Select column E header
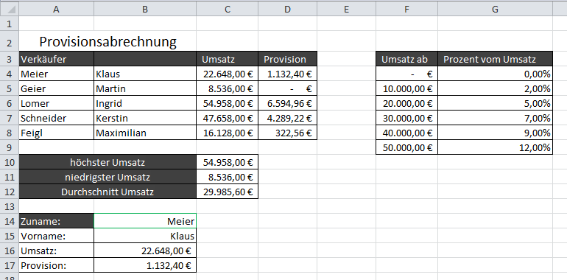567x280 pixels. [x=346, y=10]
